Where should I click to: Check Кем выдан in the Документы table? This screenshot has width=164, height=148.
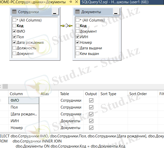coord(78,53)
